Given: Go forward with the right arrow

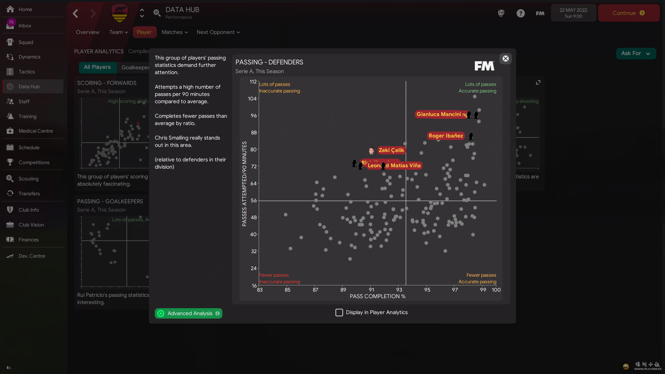Looking at the screenshot, I should pos(93,14).
